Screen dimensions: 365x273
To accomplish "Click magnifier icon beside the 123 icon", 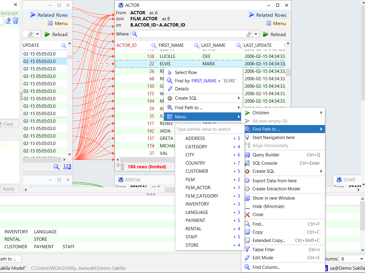I will 56,166.
